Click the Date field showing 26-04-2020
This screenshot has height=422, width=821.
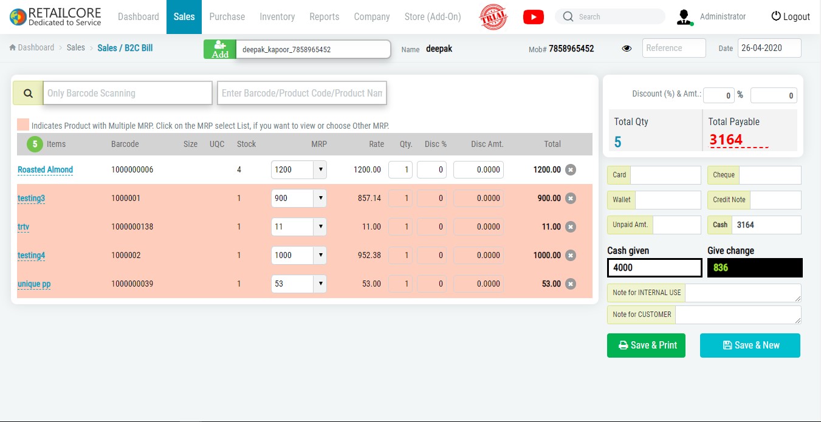[x=769, y=48]
